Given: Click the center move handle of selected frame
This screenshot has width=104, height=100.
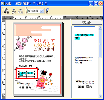Looking at the screenshot, I should [27, 74].
